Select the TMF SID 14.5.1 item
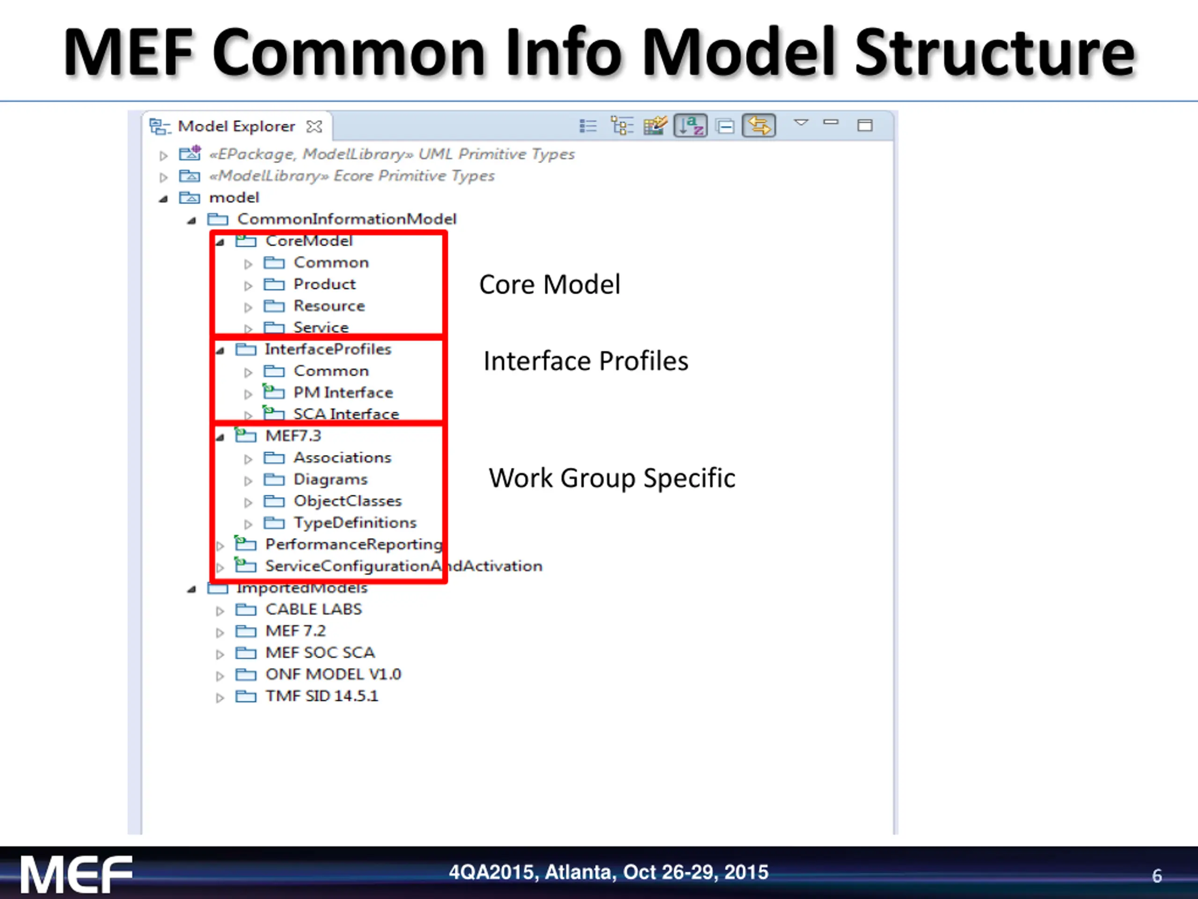This screenshot has width=1198, height=899. (x=321, y=696)
